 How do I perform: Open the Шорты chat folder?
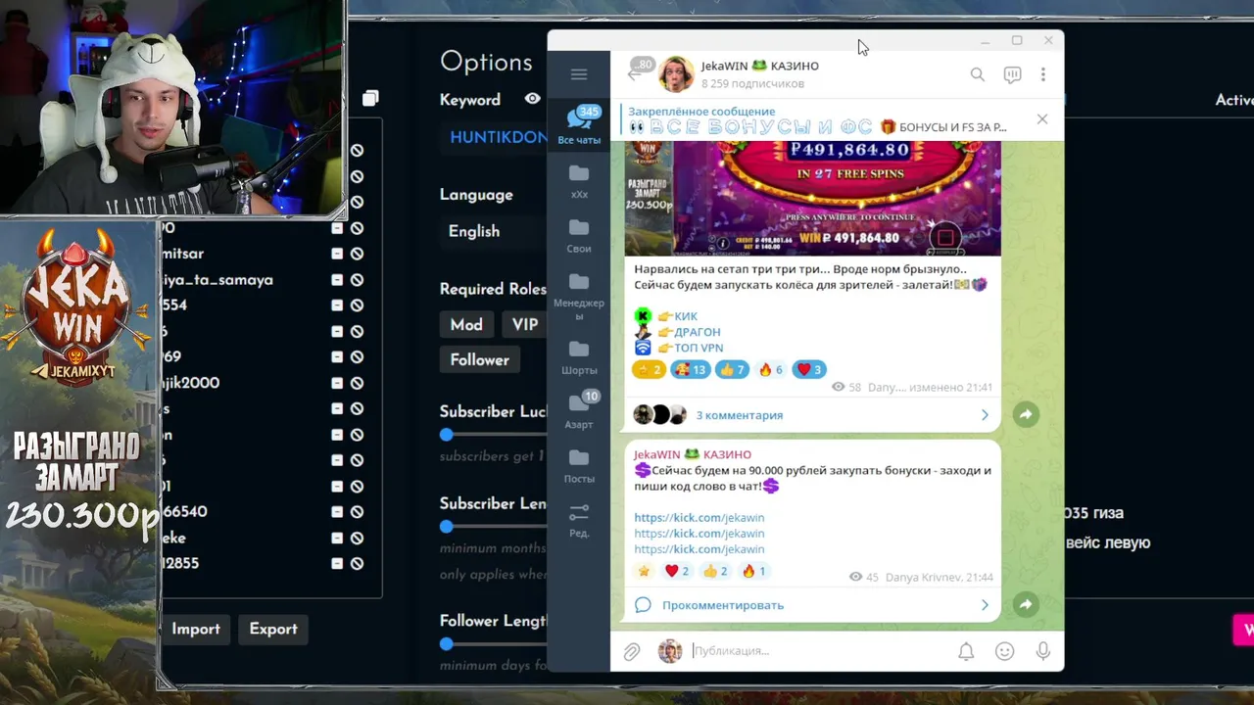click(579, 358)
